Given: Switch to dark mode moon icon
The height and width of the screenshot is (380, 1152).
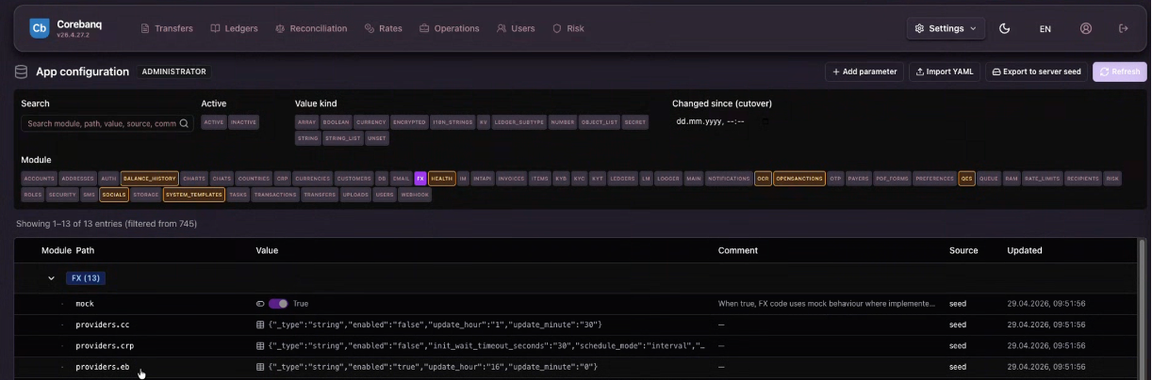Looking at the screenshot, I should point(1005,28).
